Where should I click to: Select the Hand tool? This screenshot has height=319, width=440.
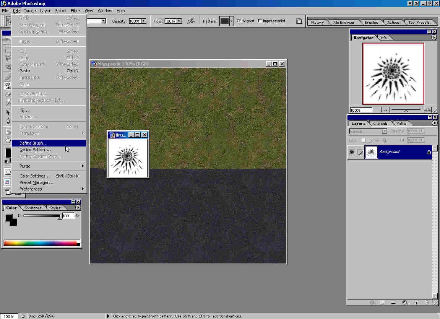coord(8,140)
